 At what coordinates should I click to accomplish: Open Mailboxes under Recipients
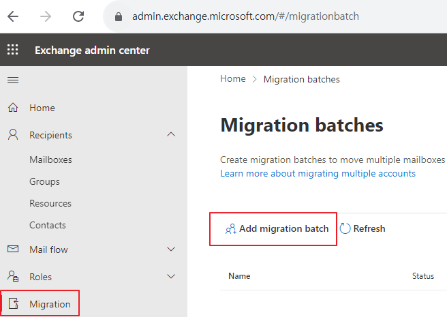click(x=50, y=160)
